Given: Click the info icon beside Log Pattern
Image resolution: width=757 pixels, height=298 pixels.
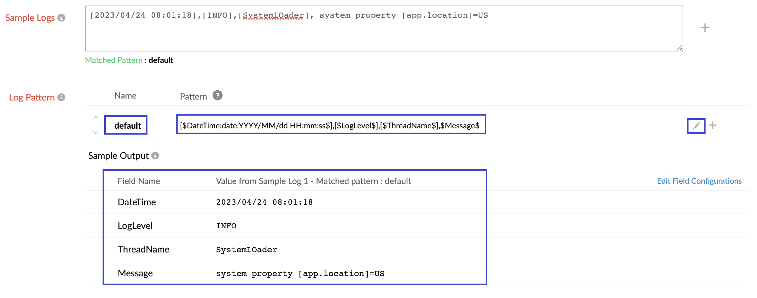Looking at the screenshot, I should coord(61,97).
